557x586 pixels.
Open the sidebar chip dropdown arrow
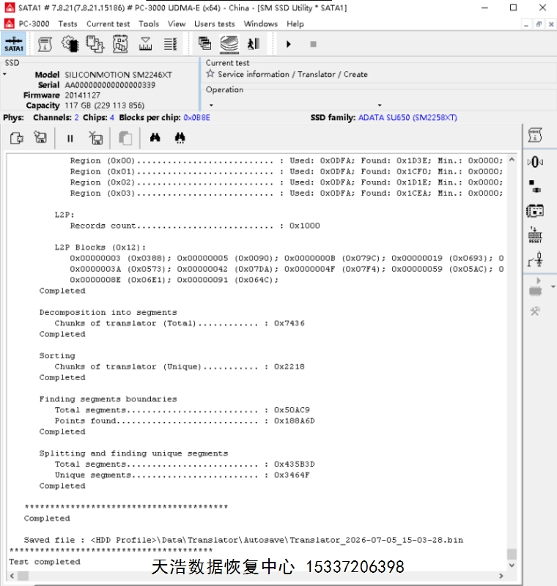[x=553, y=287]
